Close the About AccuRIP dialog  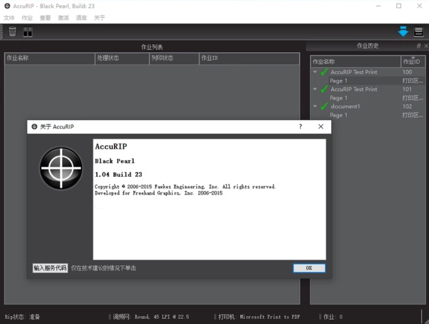321,126
